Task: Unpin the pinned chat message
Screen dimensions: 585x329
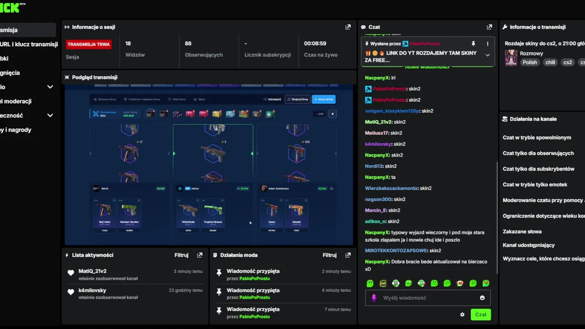Action: [x=473, y=43]
